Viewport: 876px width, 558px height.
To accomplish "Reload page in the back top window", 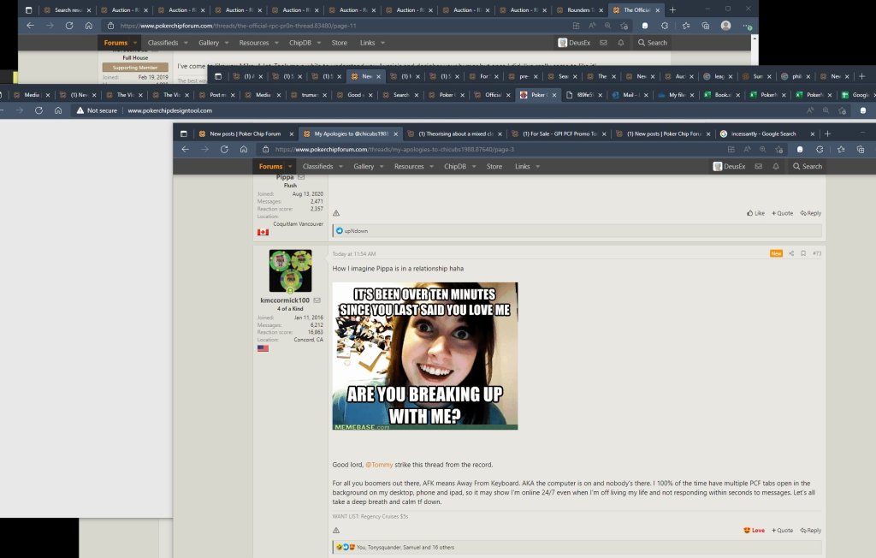I will coord(69,26).
